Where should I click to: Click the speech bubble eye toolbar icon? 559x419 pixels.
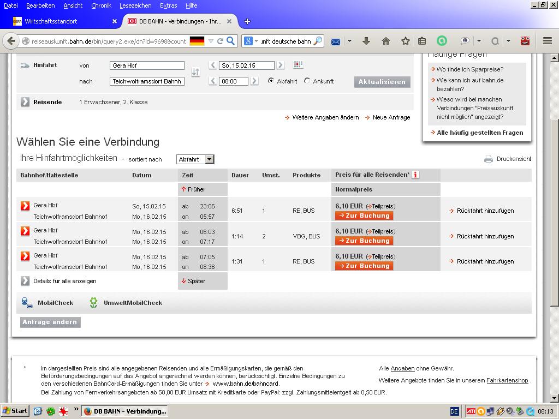coord(465,41)
